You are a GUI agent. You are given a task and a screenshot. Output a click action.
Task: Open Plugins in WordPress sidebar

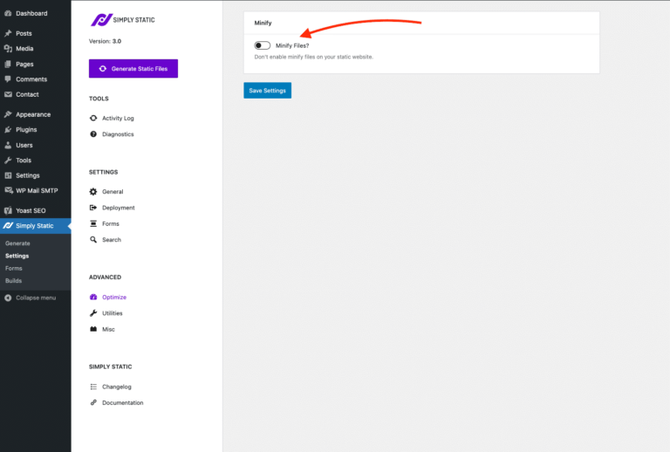26,129
